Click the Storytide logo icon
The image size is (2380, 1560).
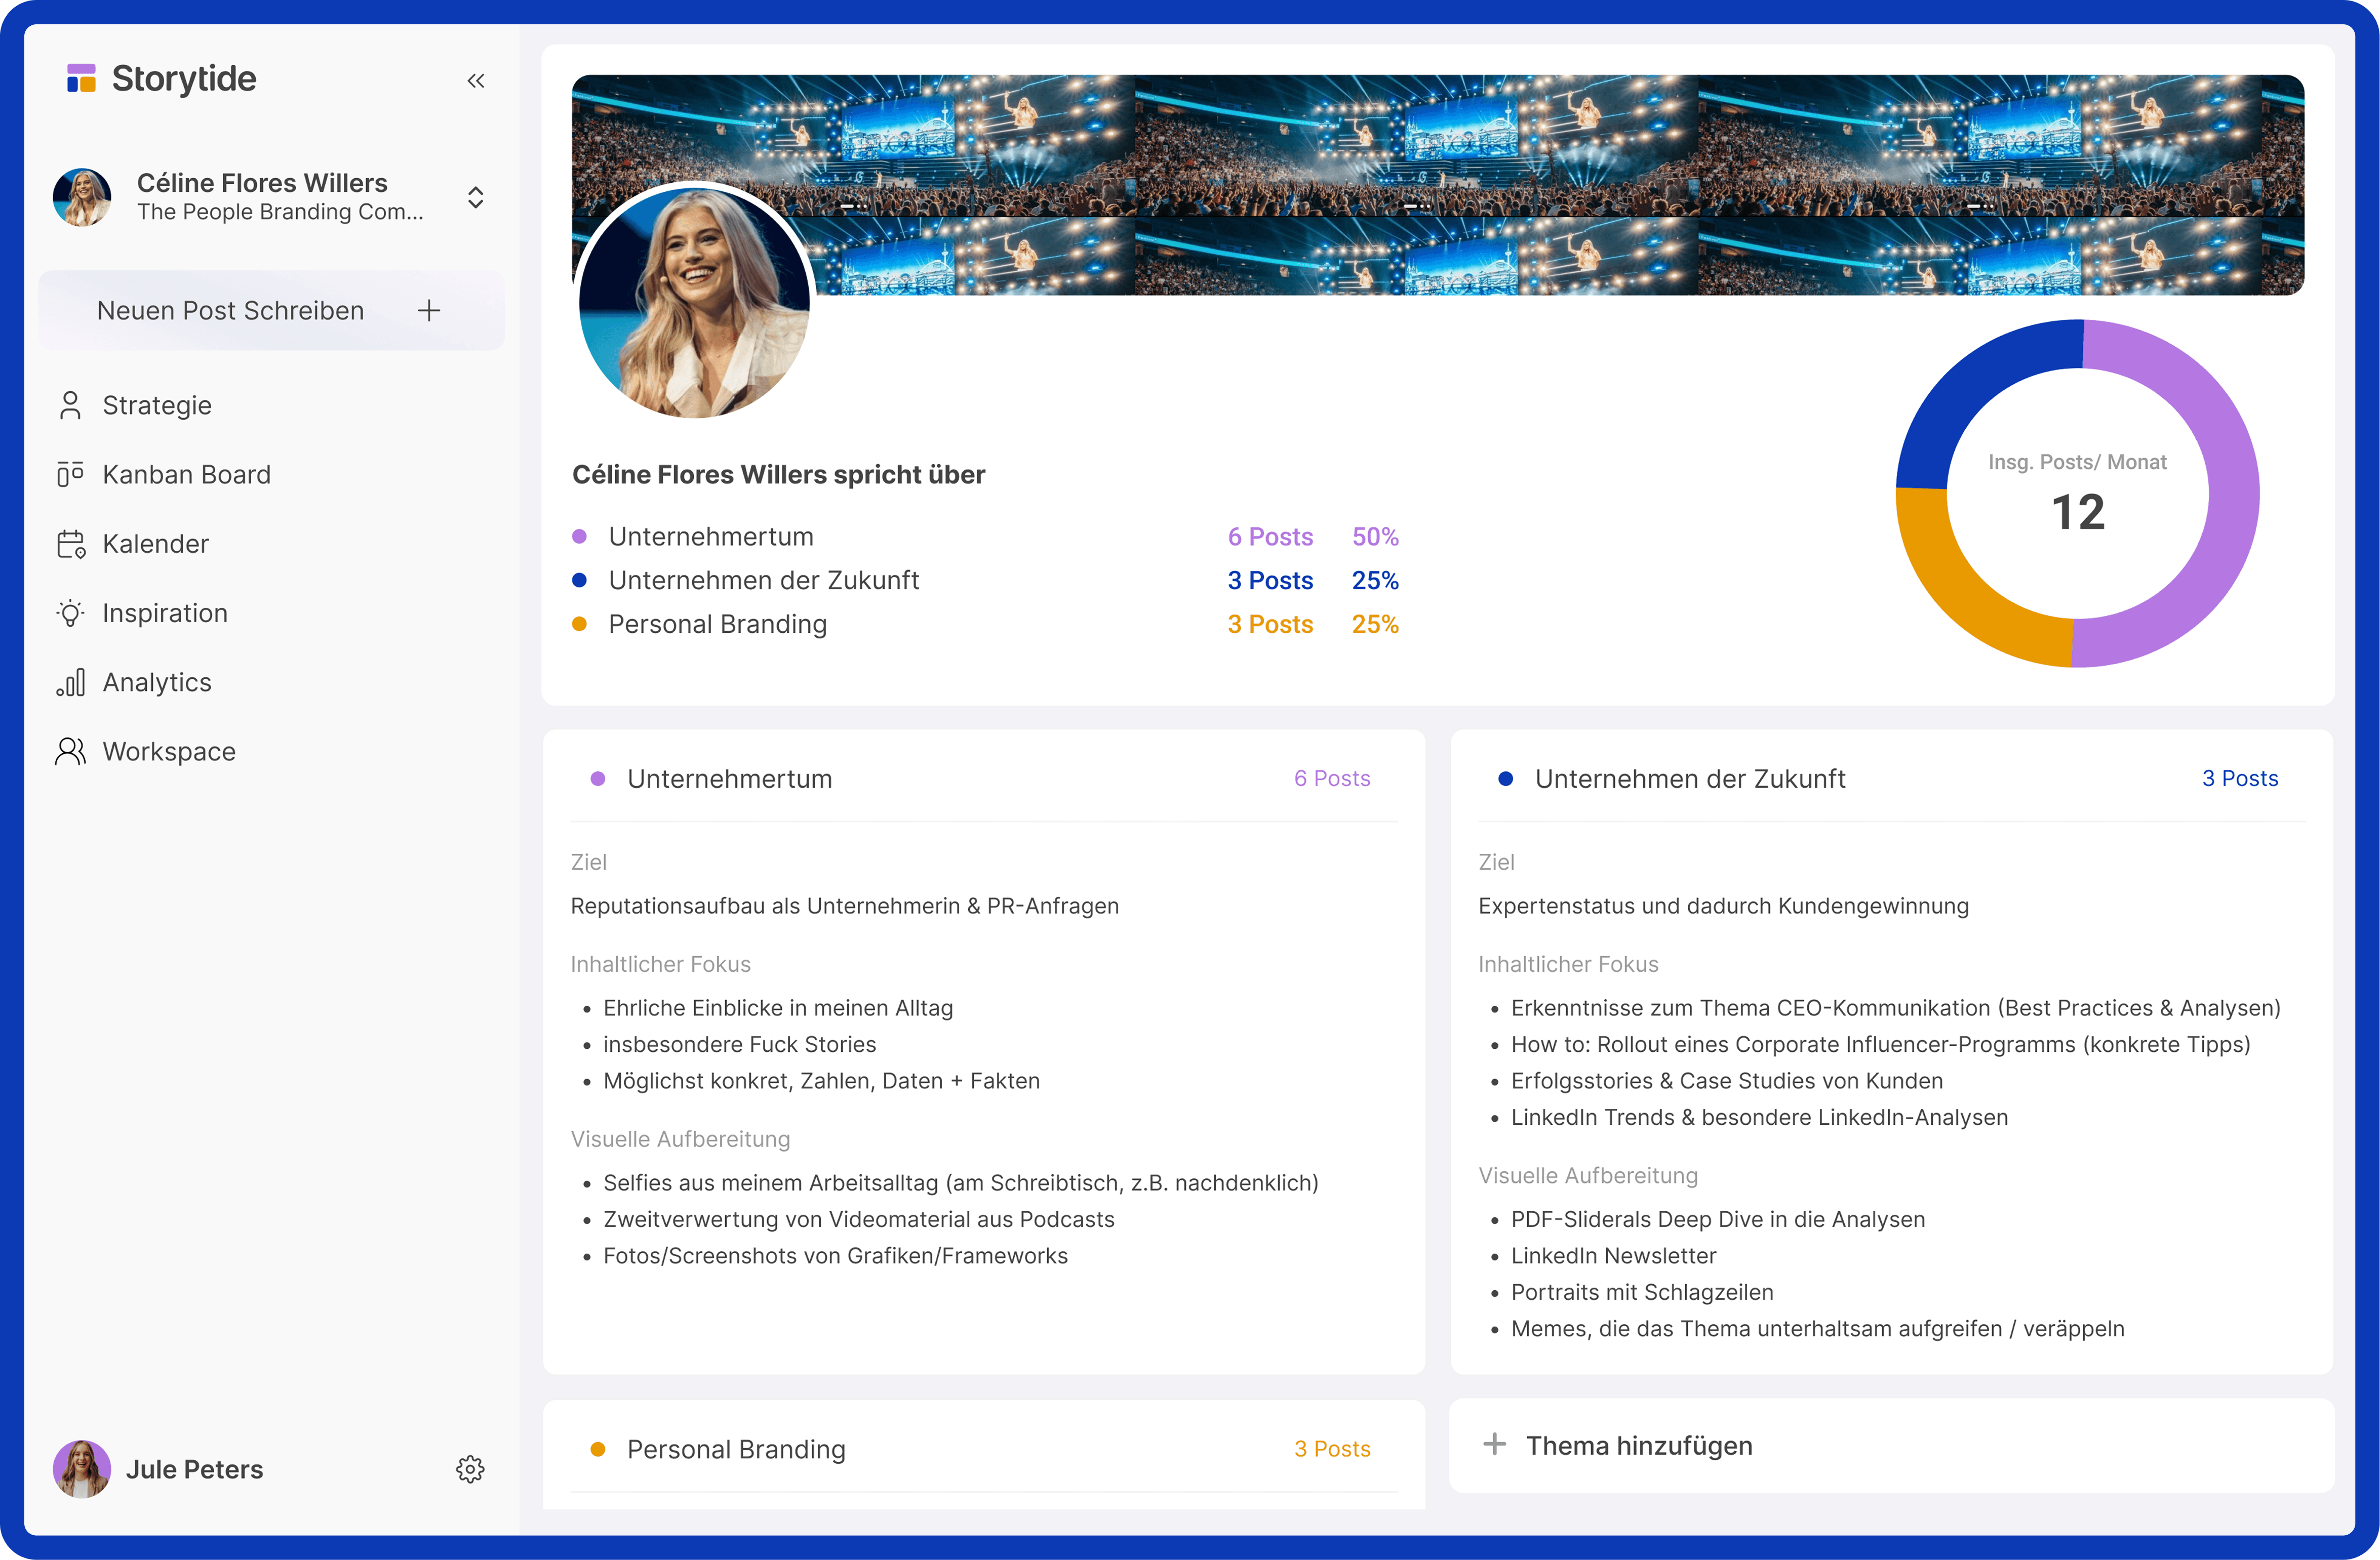(81, 78)
